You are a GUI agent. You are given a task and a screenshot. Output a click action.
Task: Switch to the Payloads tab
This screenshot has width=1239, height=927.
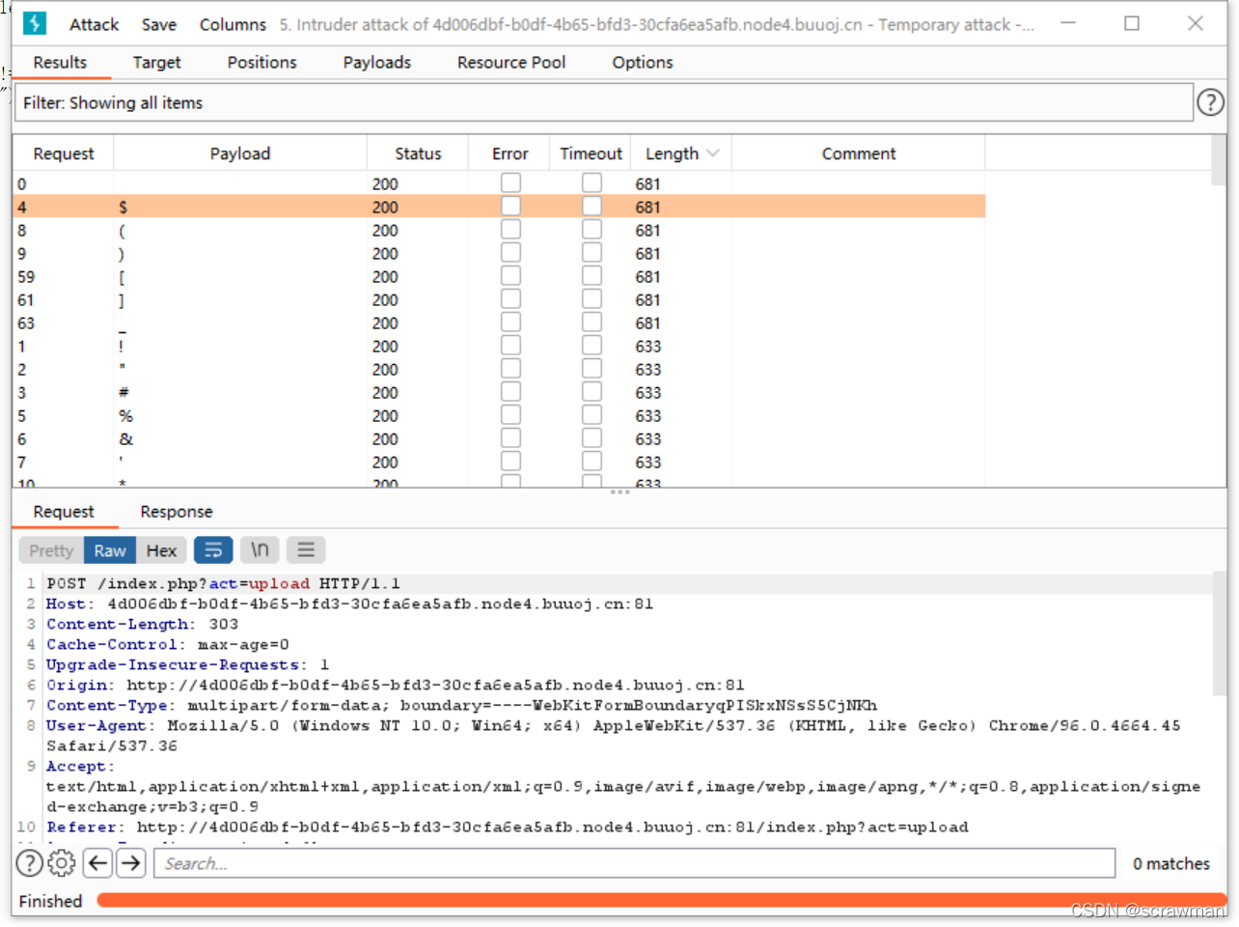[376, 63]
